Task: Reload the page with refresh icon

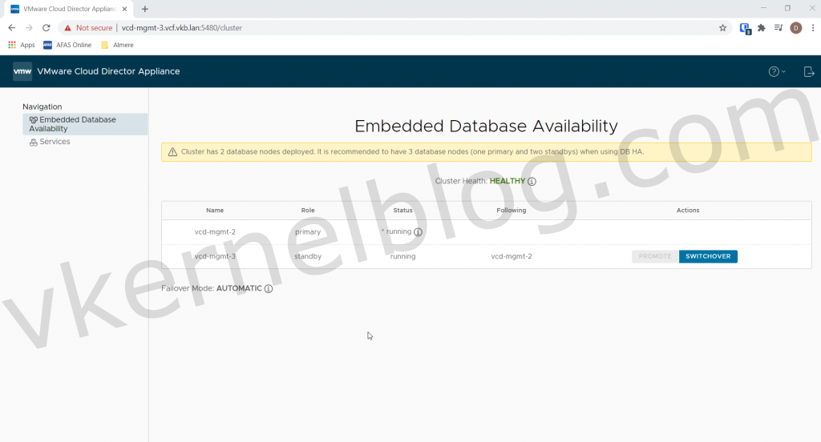Action: 46,28
